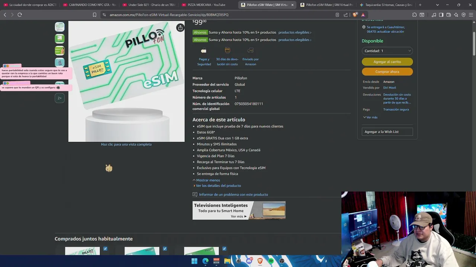
Task: Switch to 'La ciudad donde comprar es ADICTI' tab
Action: (x=30, y=5)
